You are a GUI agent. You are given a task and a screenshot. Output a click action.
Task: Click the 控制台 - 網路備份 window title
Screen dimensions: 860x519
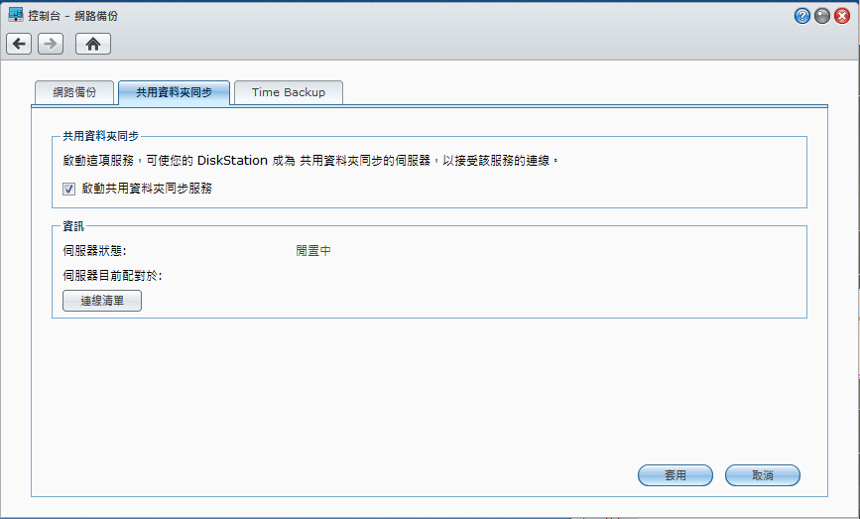[73, 16]
